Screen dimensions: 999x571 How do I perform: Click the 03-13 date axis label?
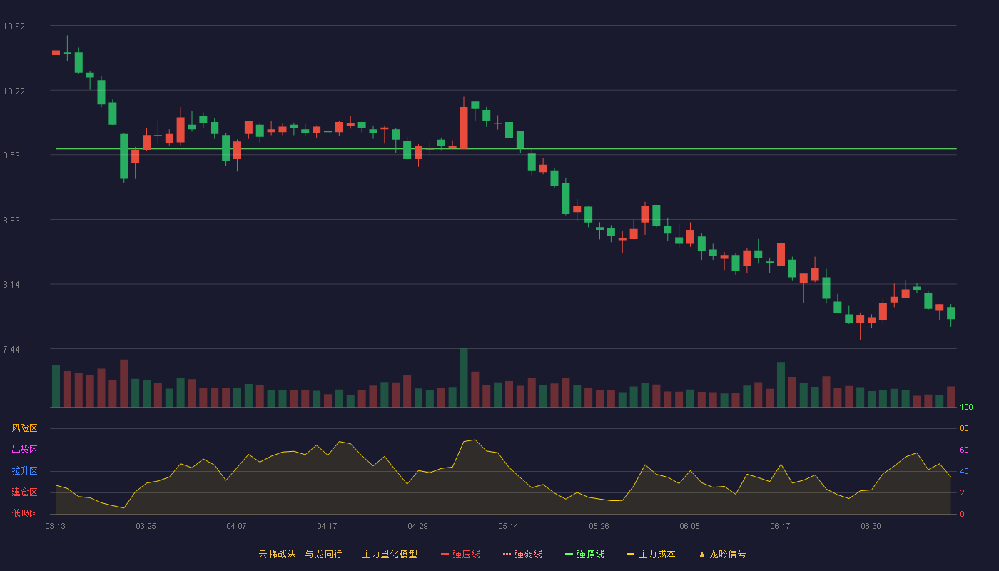(56, 526)
